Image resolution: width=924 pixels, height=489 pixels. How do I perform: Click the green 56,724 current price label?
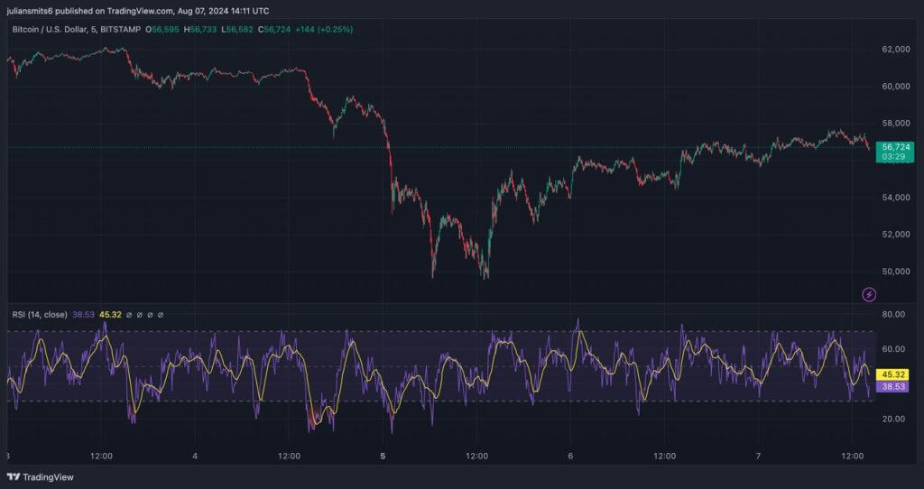pos(894,152)
